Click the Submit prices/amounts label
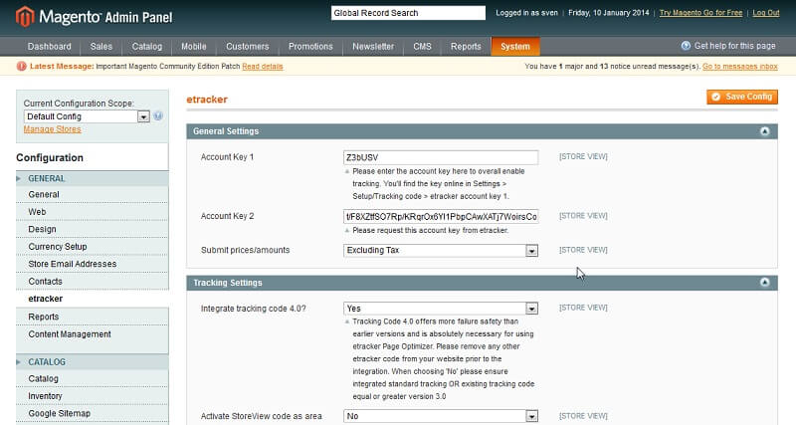 (245, 250)
